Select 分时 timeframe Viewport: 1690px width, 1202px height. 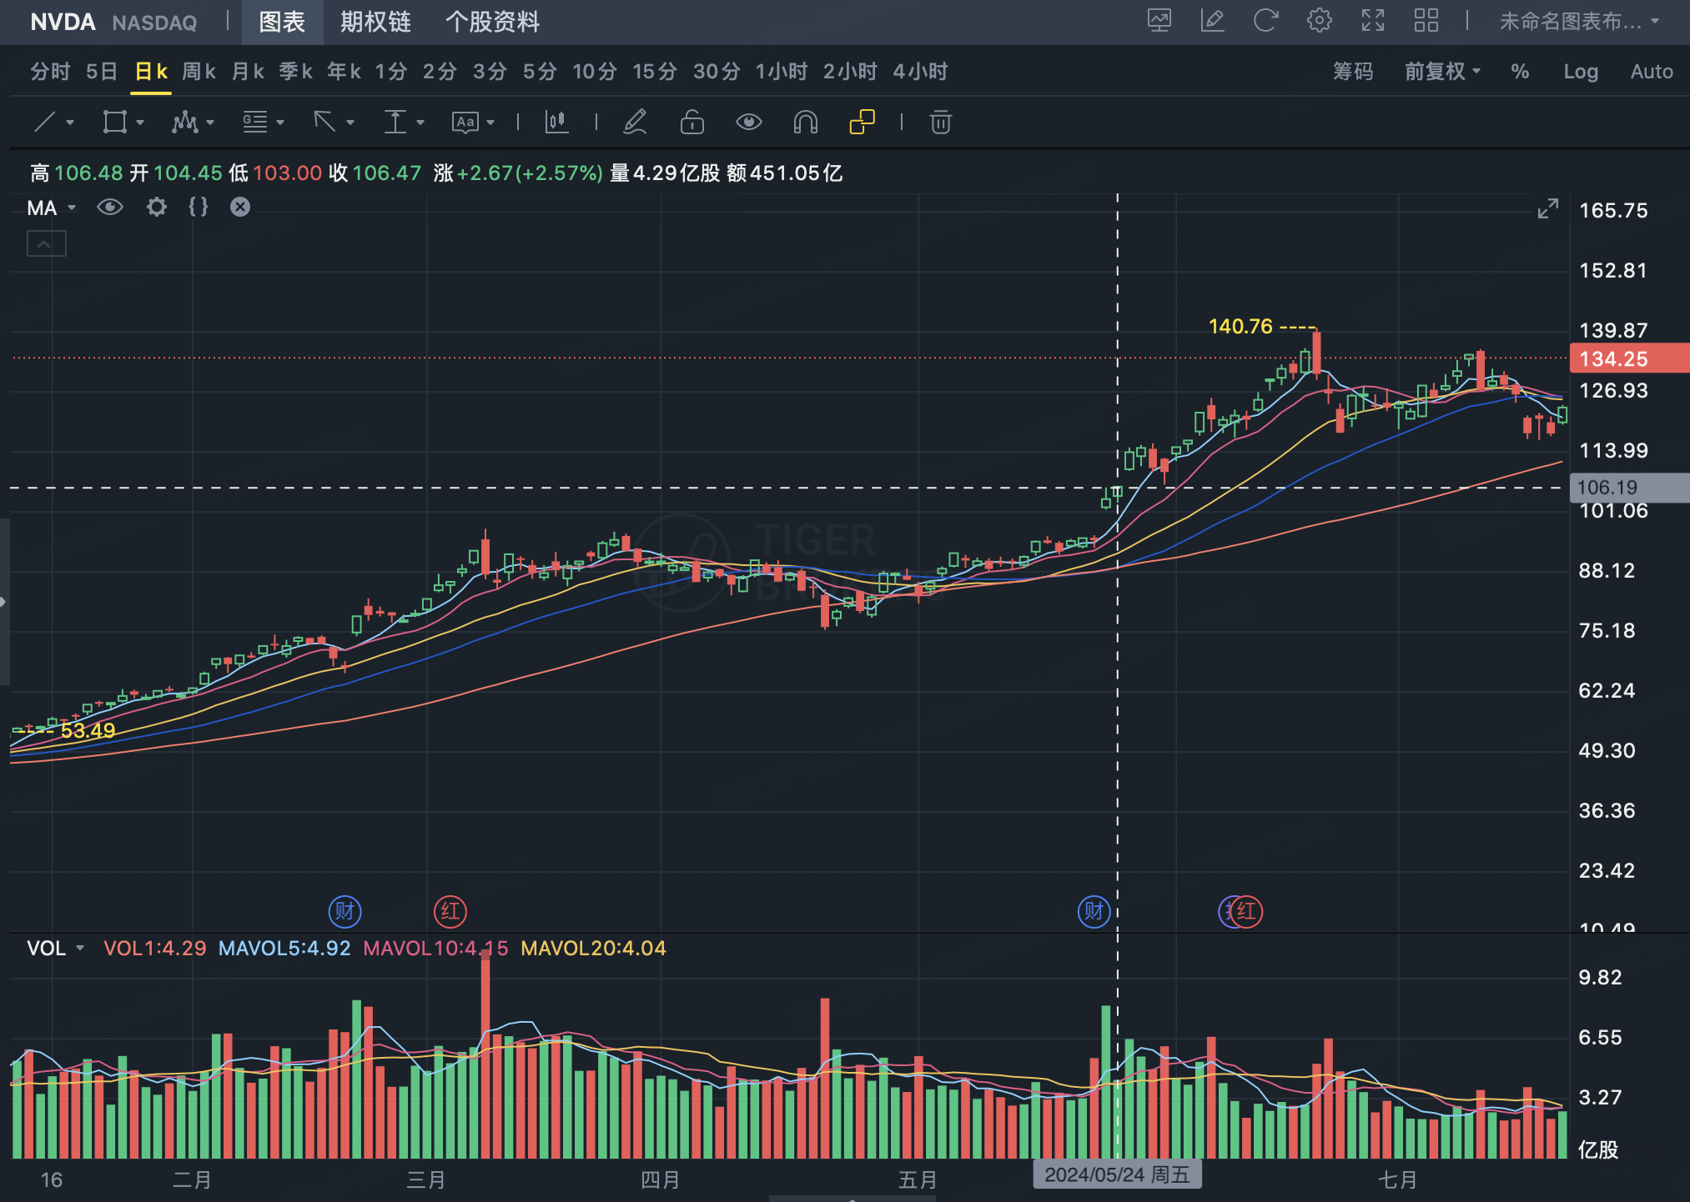[50, 72]
